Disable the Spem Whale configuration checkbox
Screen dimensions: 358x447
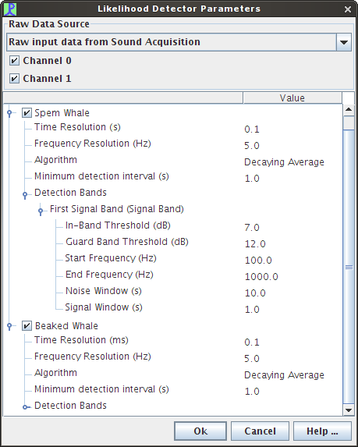[27, 113]
